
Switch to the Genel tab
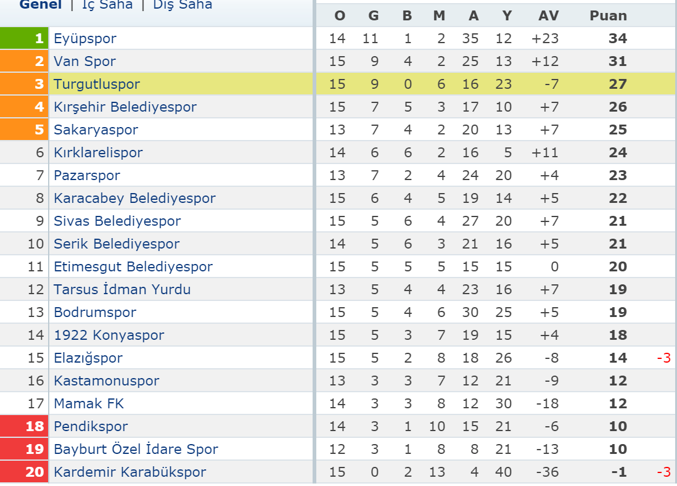[41, 5]
